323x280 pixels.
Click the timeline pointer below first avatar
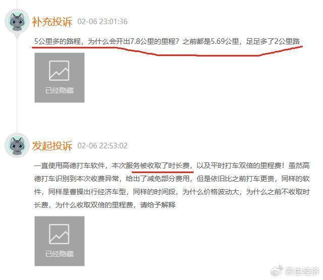point(17,37)
